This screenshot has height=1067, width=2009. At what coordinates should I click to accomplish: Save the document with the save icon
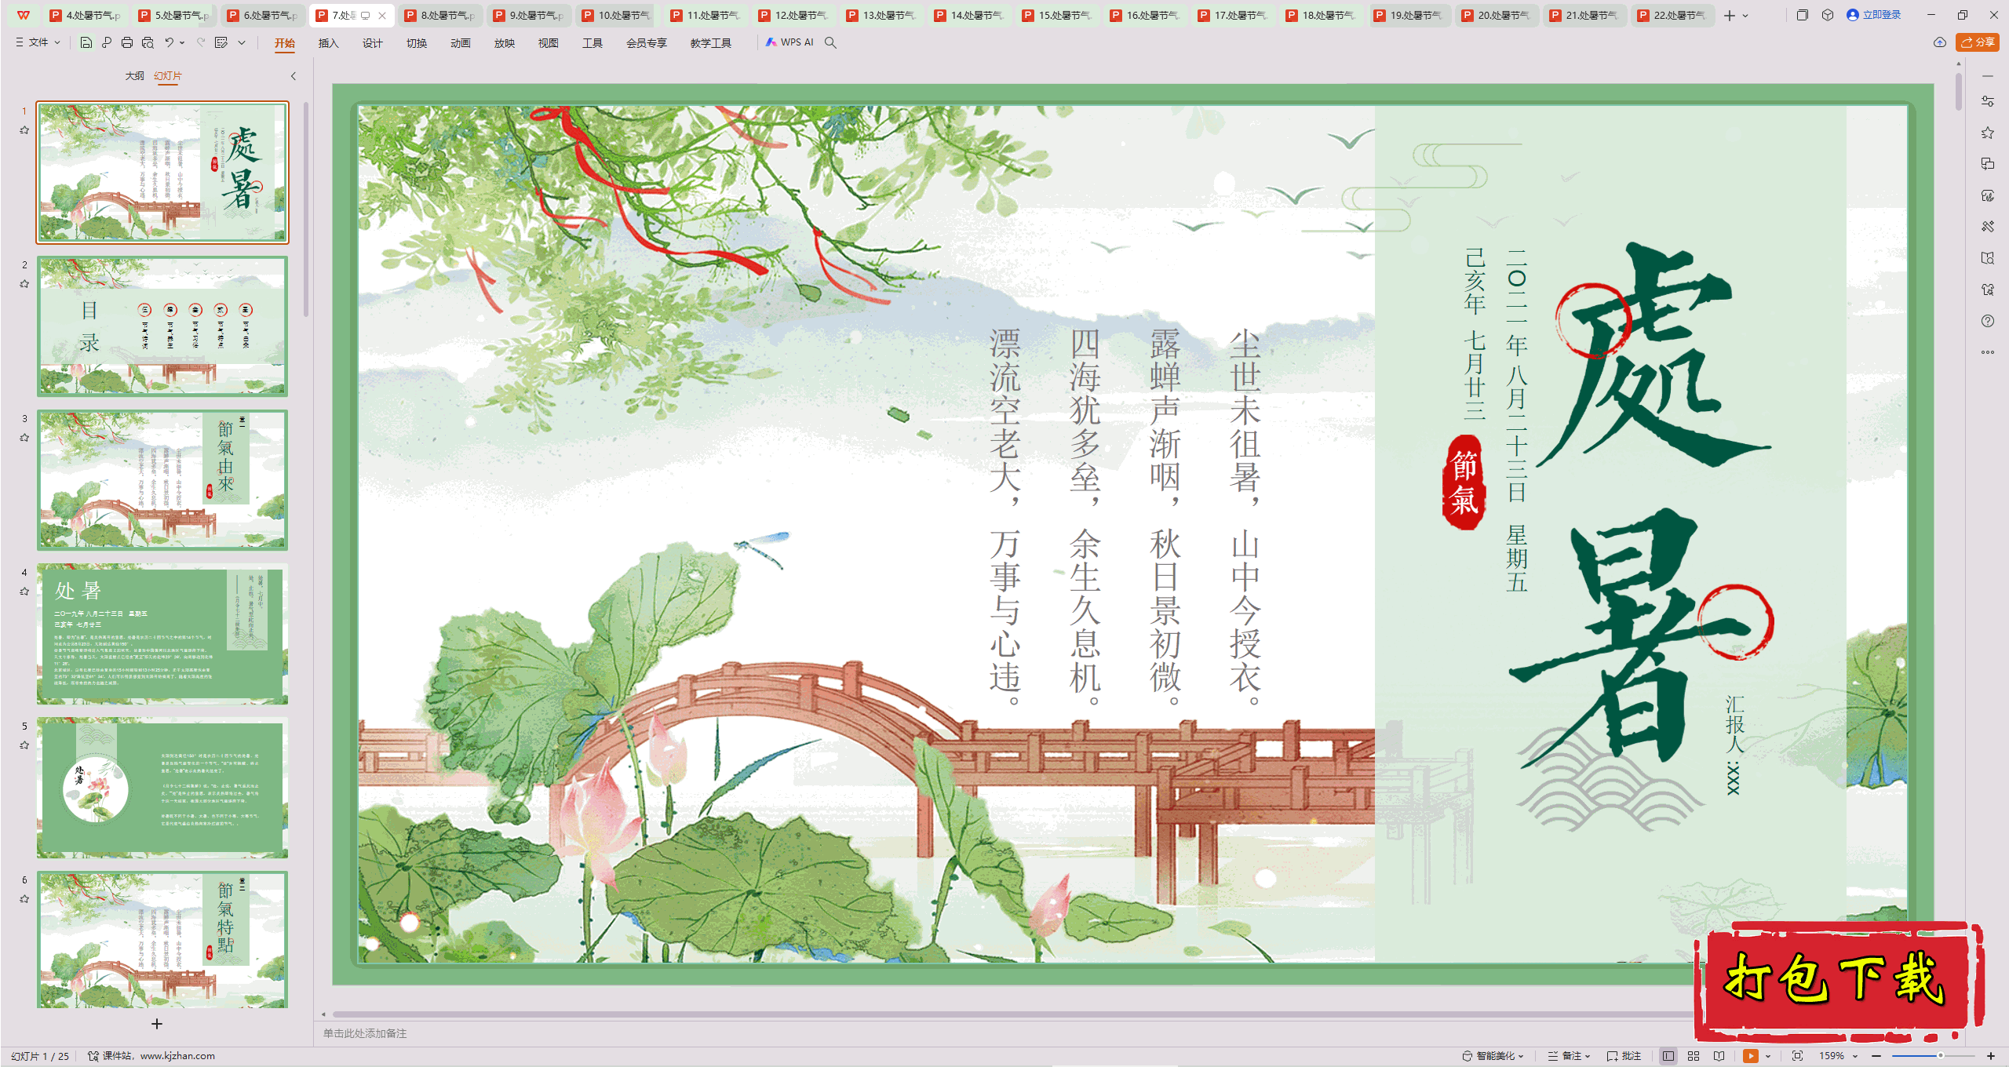(86, 42)
